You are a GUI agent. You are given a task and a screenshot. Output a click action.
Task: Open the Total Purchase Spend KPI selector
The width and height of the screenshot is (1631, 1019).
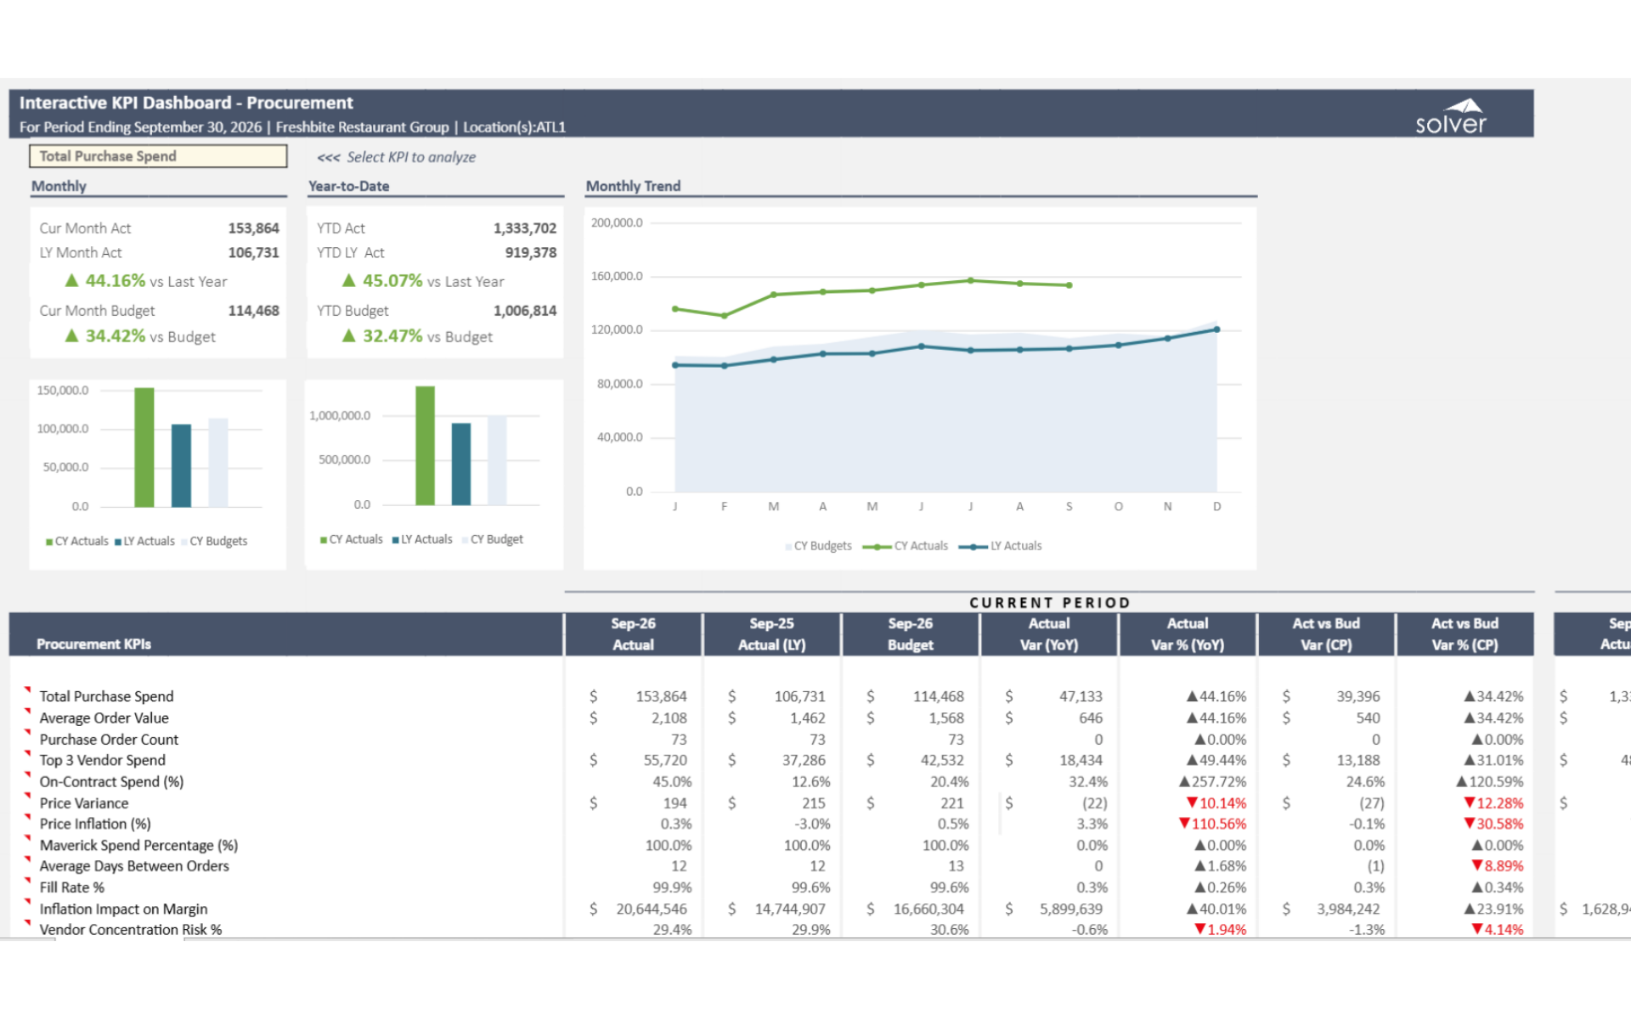click(x=158, y=156)
